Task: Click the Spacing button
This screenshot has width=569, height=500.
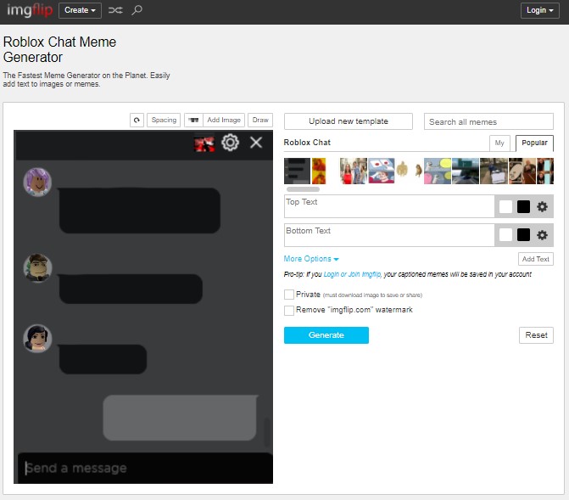Action: [164, 120]
